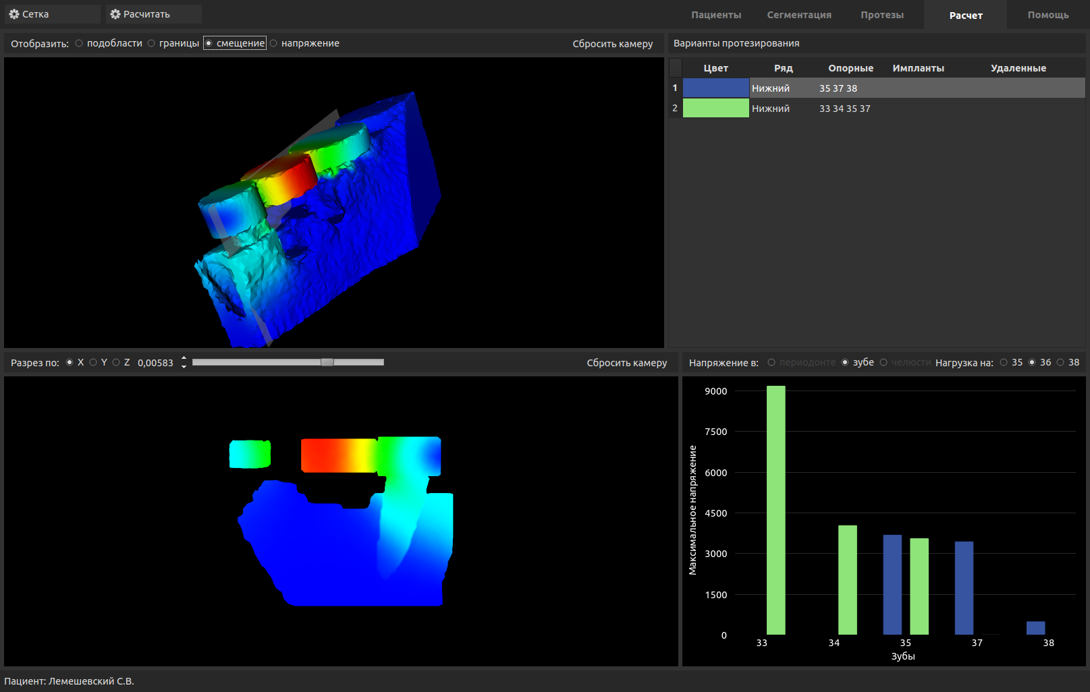
Task: Open the Помощь tab
Action: 1047,15
